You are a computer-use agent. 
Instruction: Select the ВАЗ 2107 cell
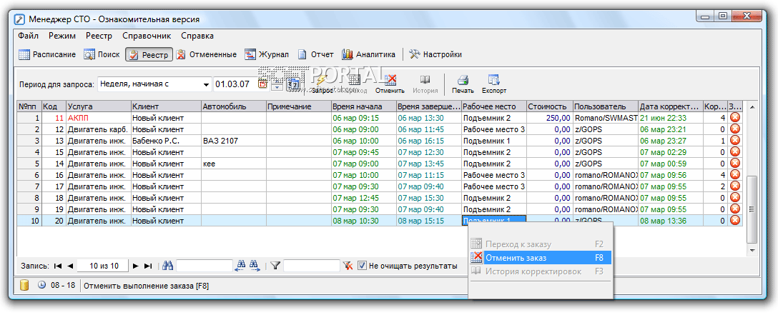[x=234, y=141]
